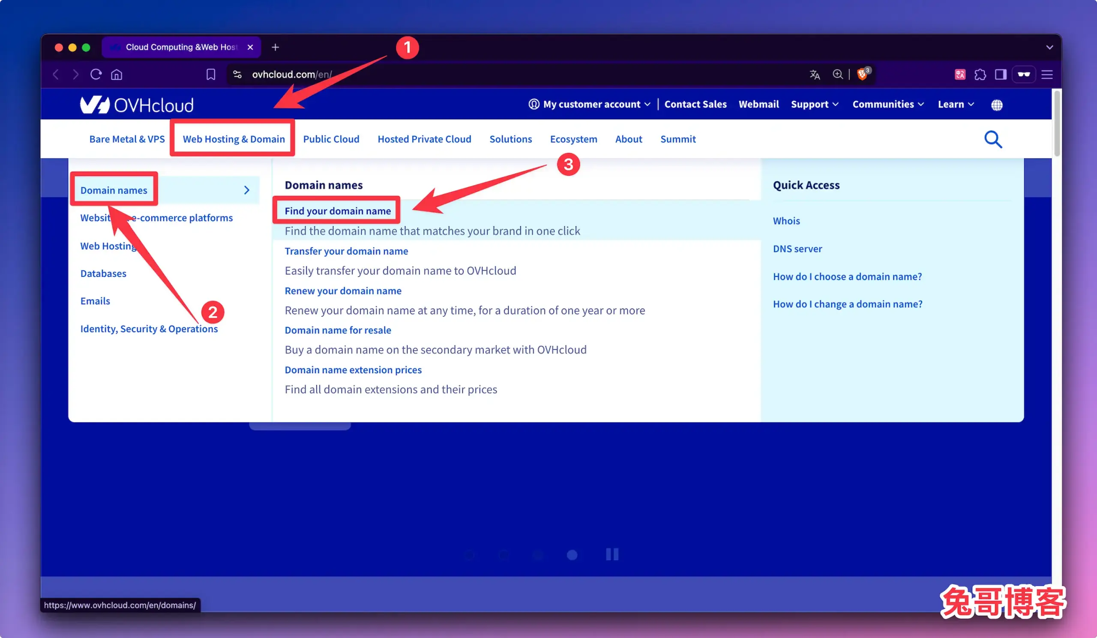Reload the page
The width and height of the screenshot is (1097, 638).
tap(96, 75)
